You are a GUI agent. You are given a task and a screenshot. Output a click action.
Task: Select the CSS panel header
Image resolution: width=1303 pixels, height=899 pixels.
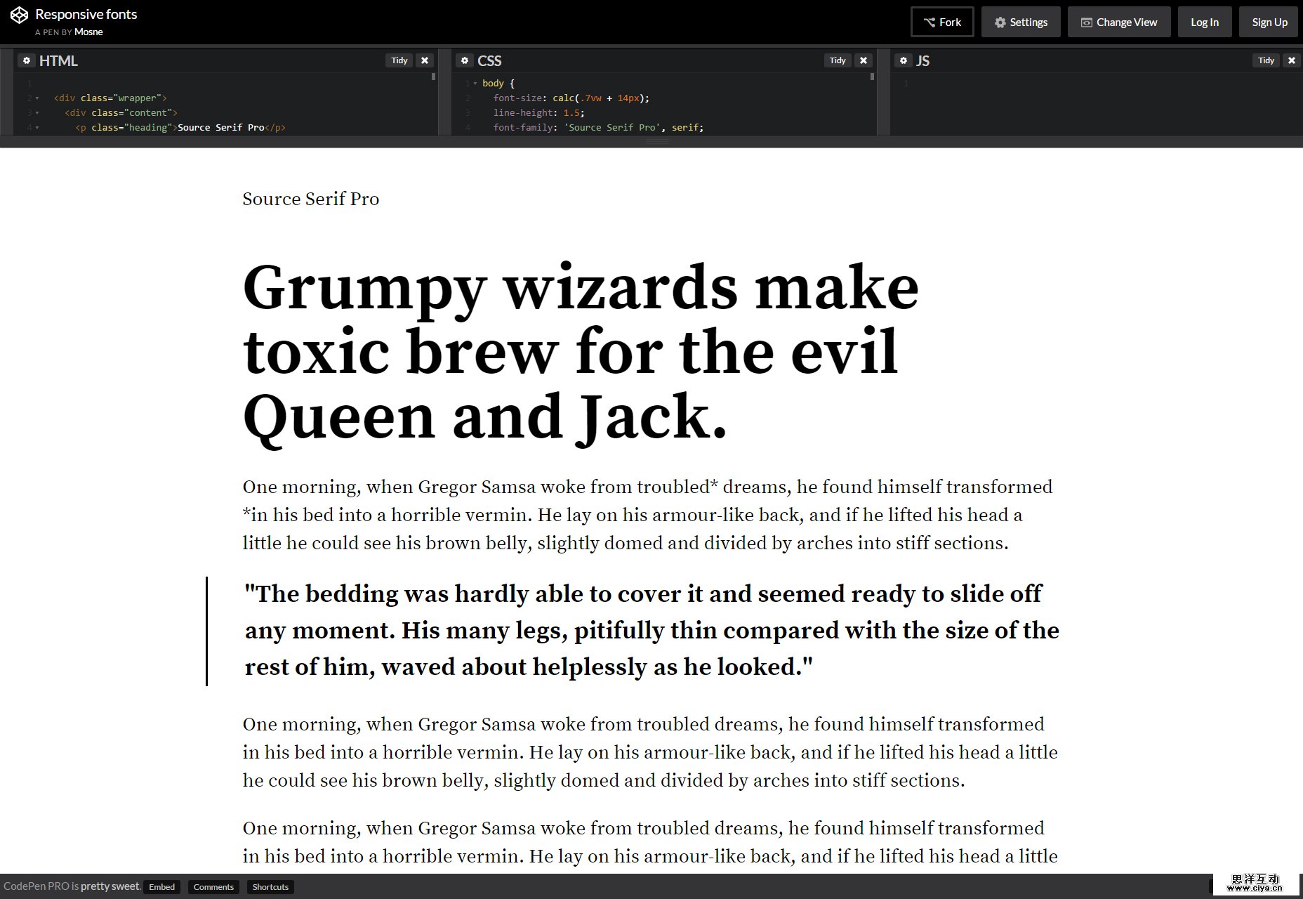click(x=490, y=60)
